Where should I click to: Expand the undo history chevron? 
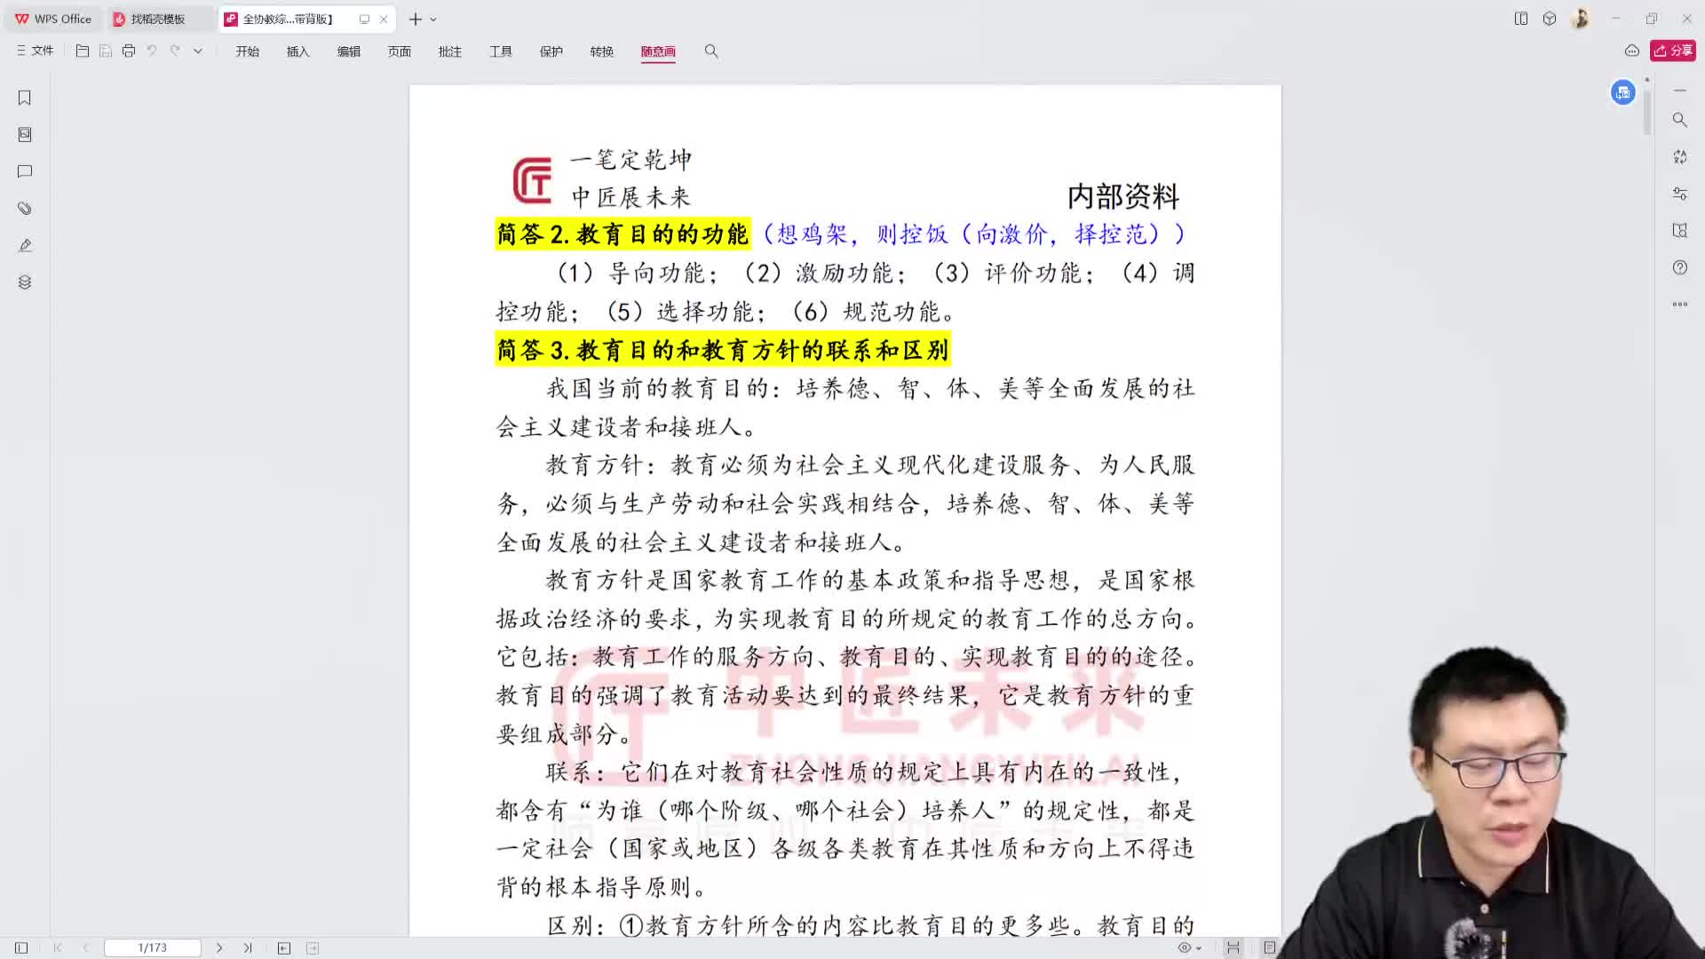coord(197,51)
